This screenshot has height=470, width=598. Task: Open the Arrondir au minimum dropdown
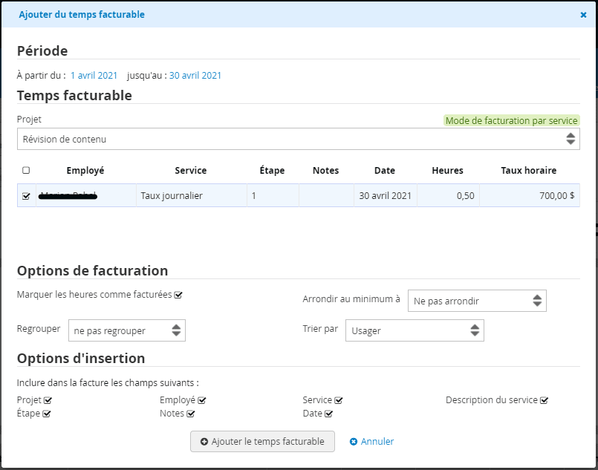[x=477, y=301]
